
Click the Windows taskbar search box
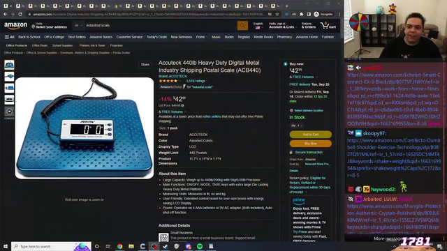[x=51, y=246]
